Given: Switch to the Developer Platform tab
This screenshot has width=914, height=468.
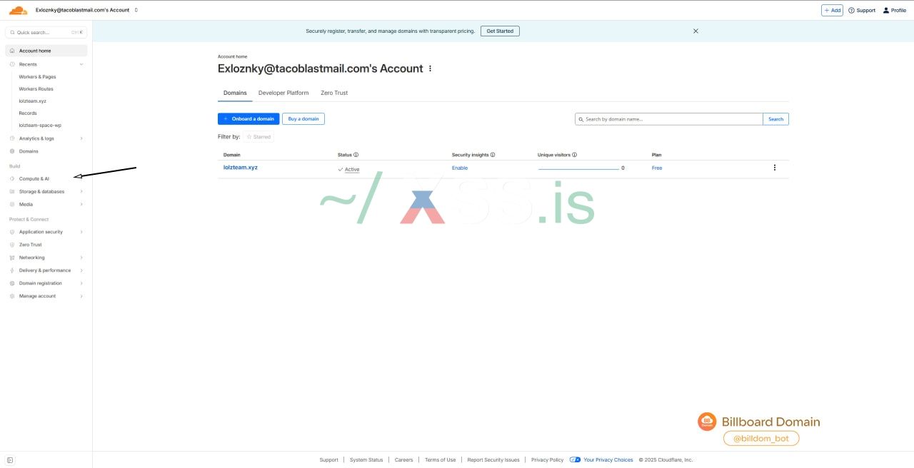Looking at the screenshot, I should pyautogui.click(x=283, y=93).
